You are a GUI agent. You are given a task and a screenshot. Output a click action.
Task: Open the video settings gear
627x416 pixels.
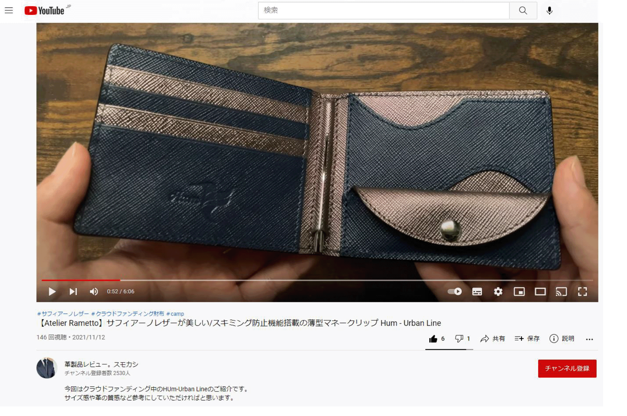click(x=498, y=291)
